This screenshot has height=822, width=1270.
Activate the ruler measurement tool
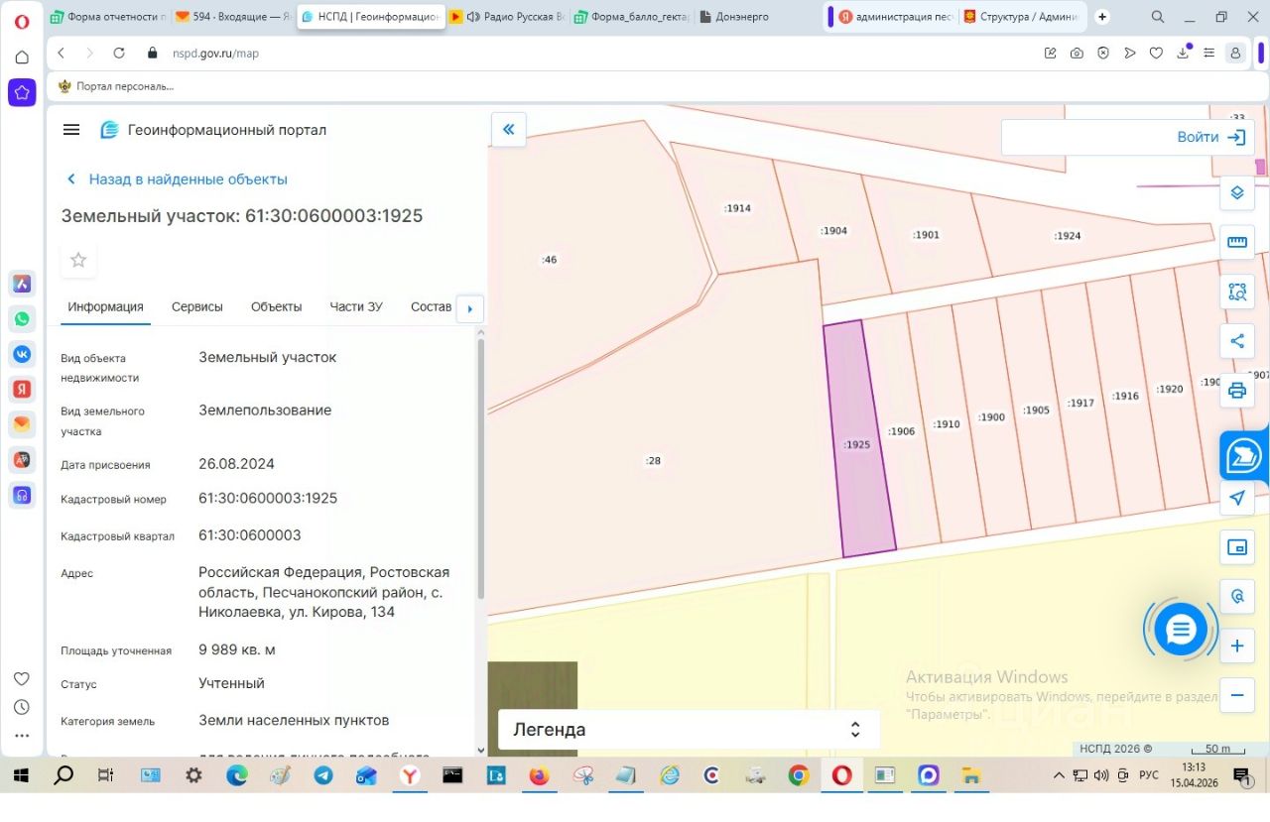1236,242
